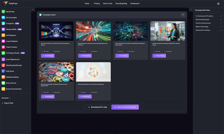Open the Claude Skills sidebar icon
The height and width of the screenshot is (134, 224).
pos(3,29)
